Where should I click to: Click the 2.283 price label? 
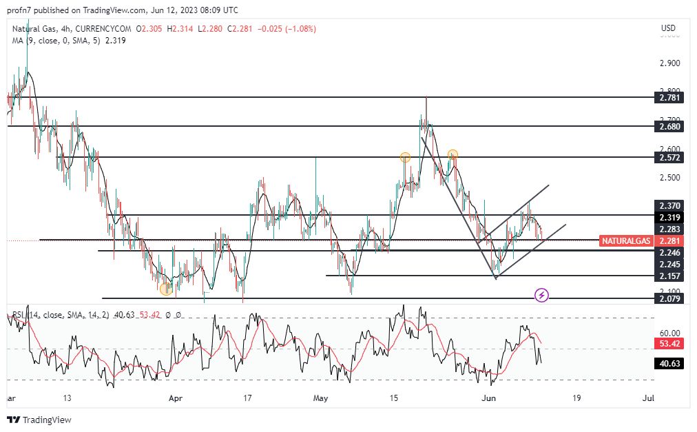click(669, 229)
